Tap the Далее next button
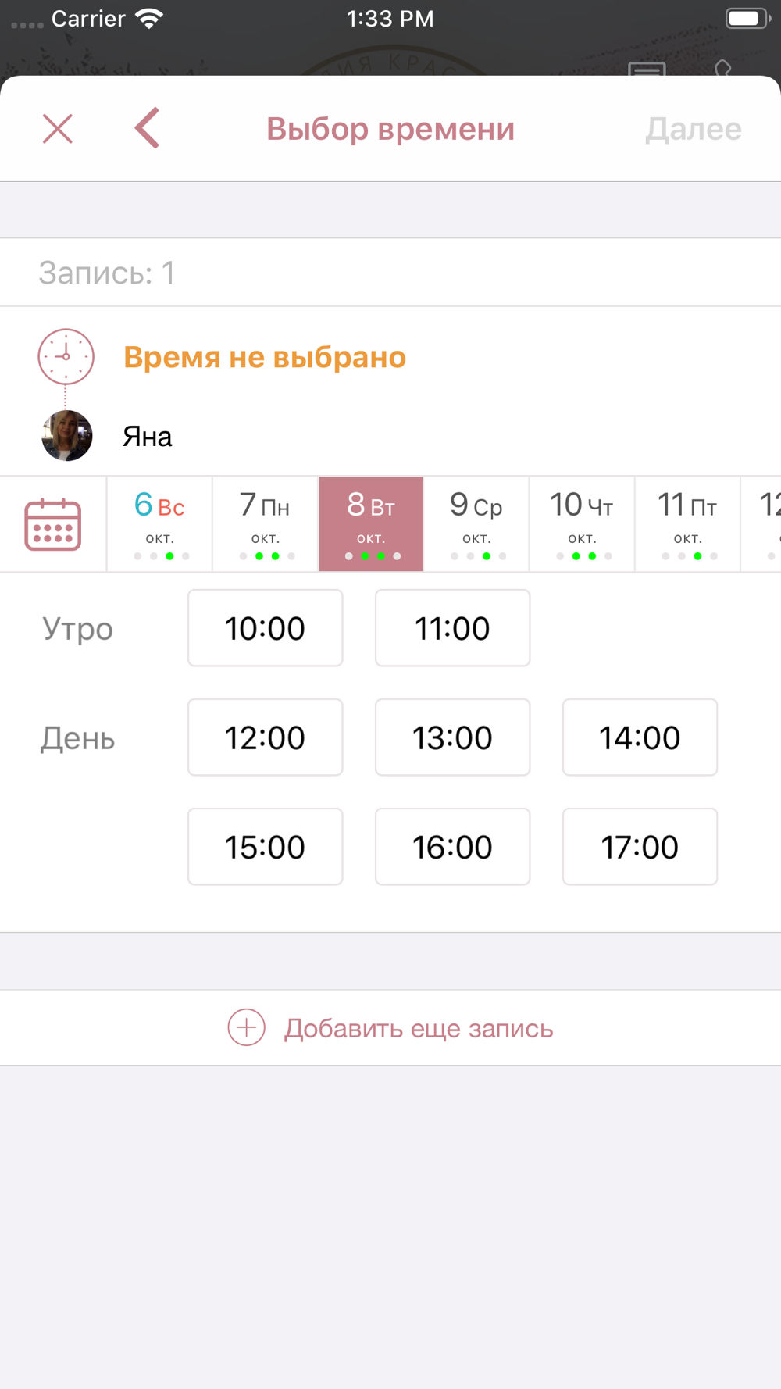This screenshot has height=1389, width=781. (x=694, y=129)
